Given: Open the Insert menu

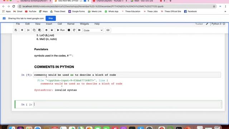Looking at the screenshot, I should tap(49, 24).
